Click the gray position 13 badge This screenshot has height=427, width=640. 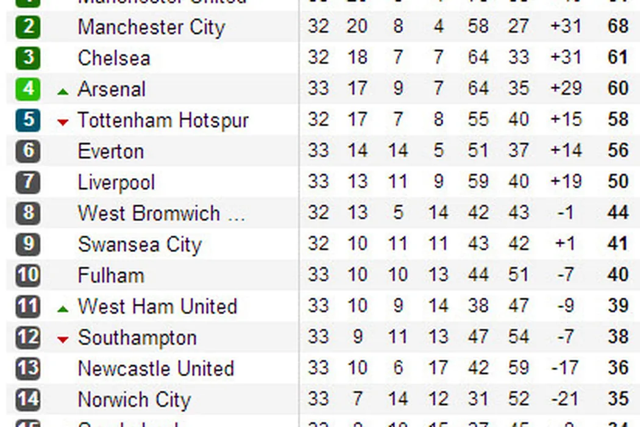[x=27, y=368]
